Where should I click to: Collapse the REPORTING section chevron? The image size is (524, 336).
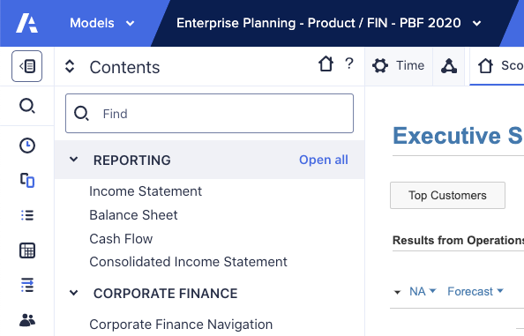pyautogui.click(x=73, y=160)
